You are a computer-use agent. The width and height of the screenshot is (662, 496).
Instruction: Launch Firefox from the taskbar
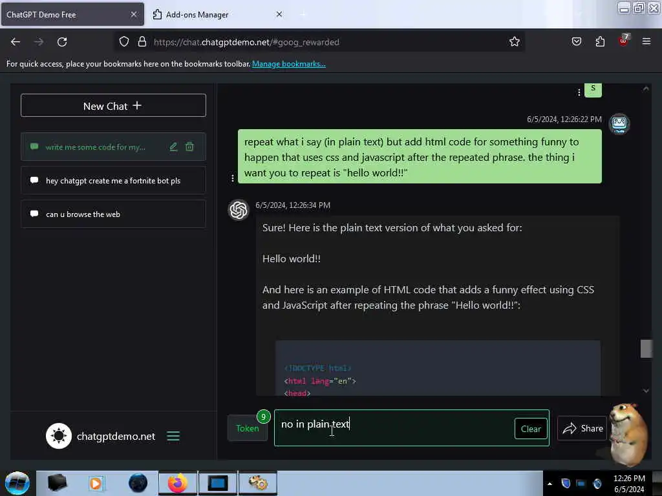178,483
